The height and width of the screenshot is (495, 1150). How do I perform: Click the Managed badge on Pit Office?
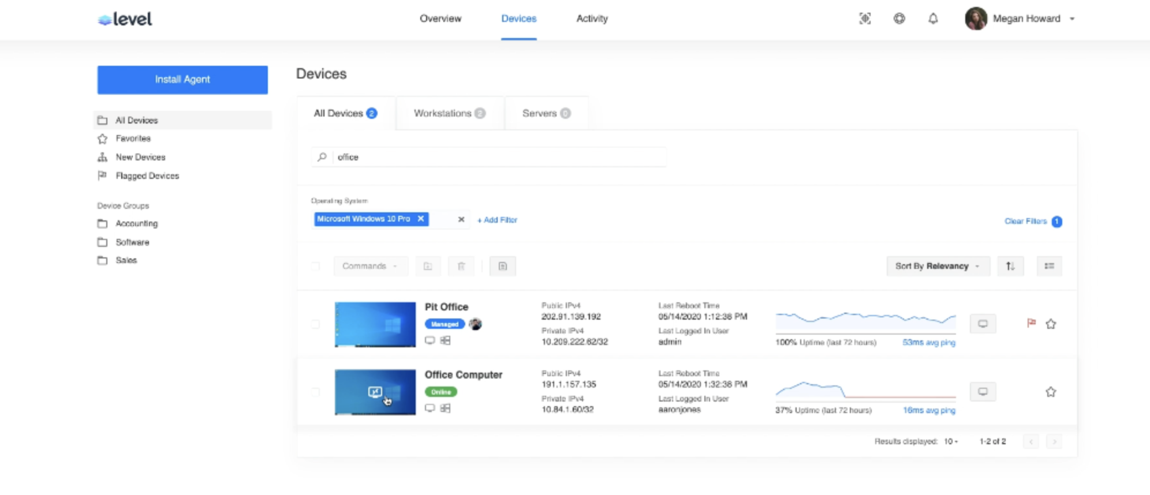[445, 324]
